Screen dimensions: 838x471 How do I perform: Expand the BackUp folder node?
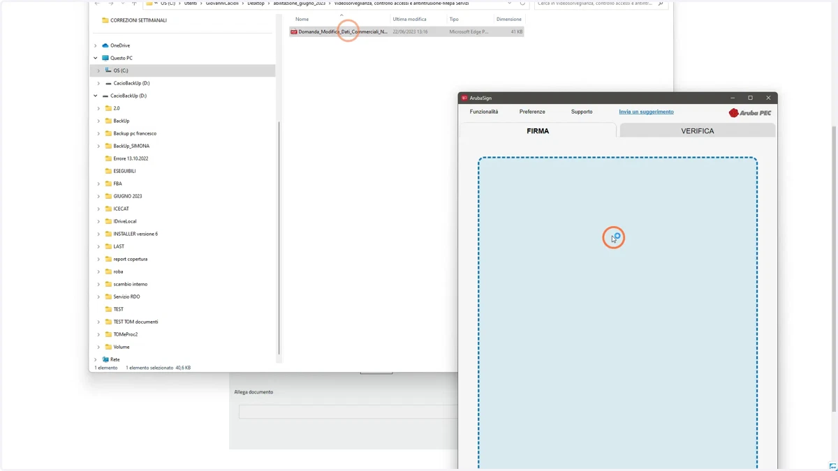(98, 121)
